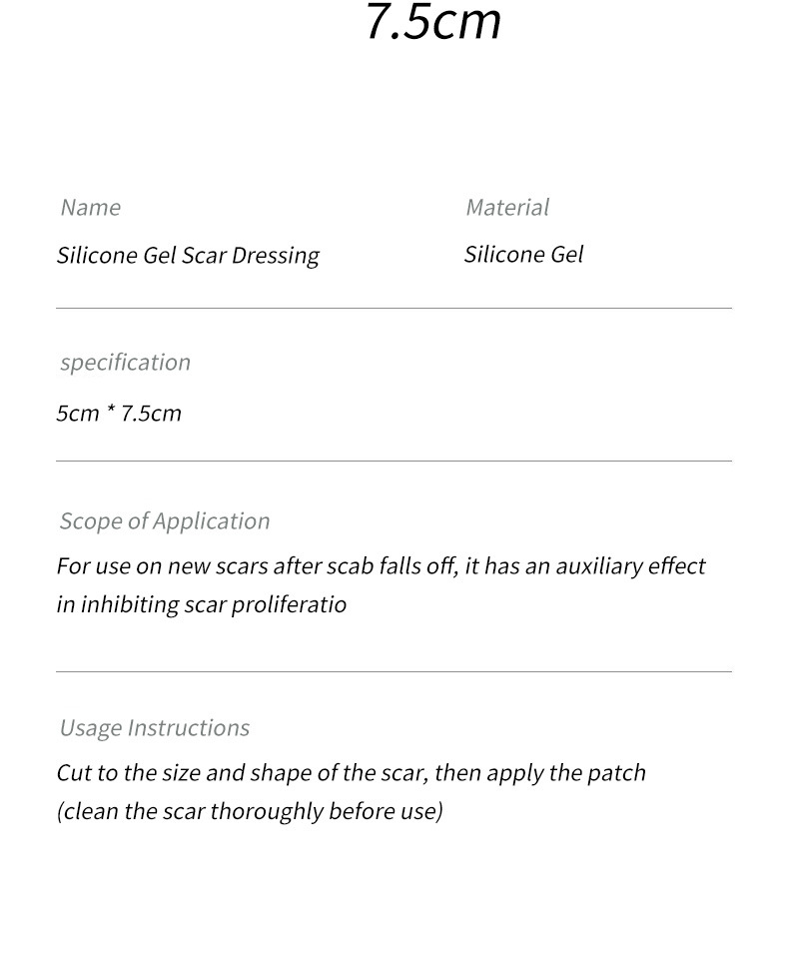Click the line "in inhibiting scar proliferatio"

(x=201, y=605)
